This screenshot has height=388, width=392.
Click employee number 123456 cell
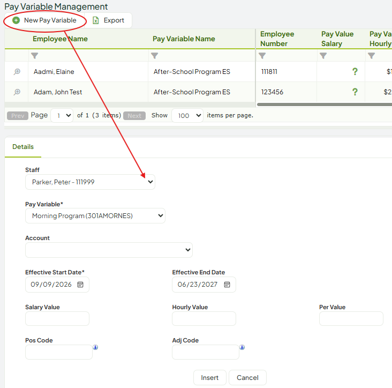pyautogui.click(x=287, y=92)
